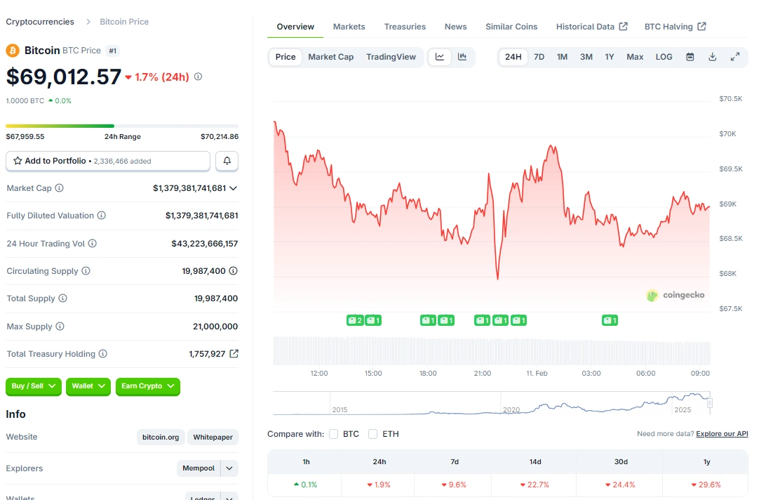Expand the Explorers dropdown next to Mempool
766x500 pixels.
click(228, 468)
